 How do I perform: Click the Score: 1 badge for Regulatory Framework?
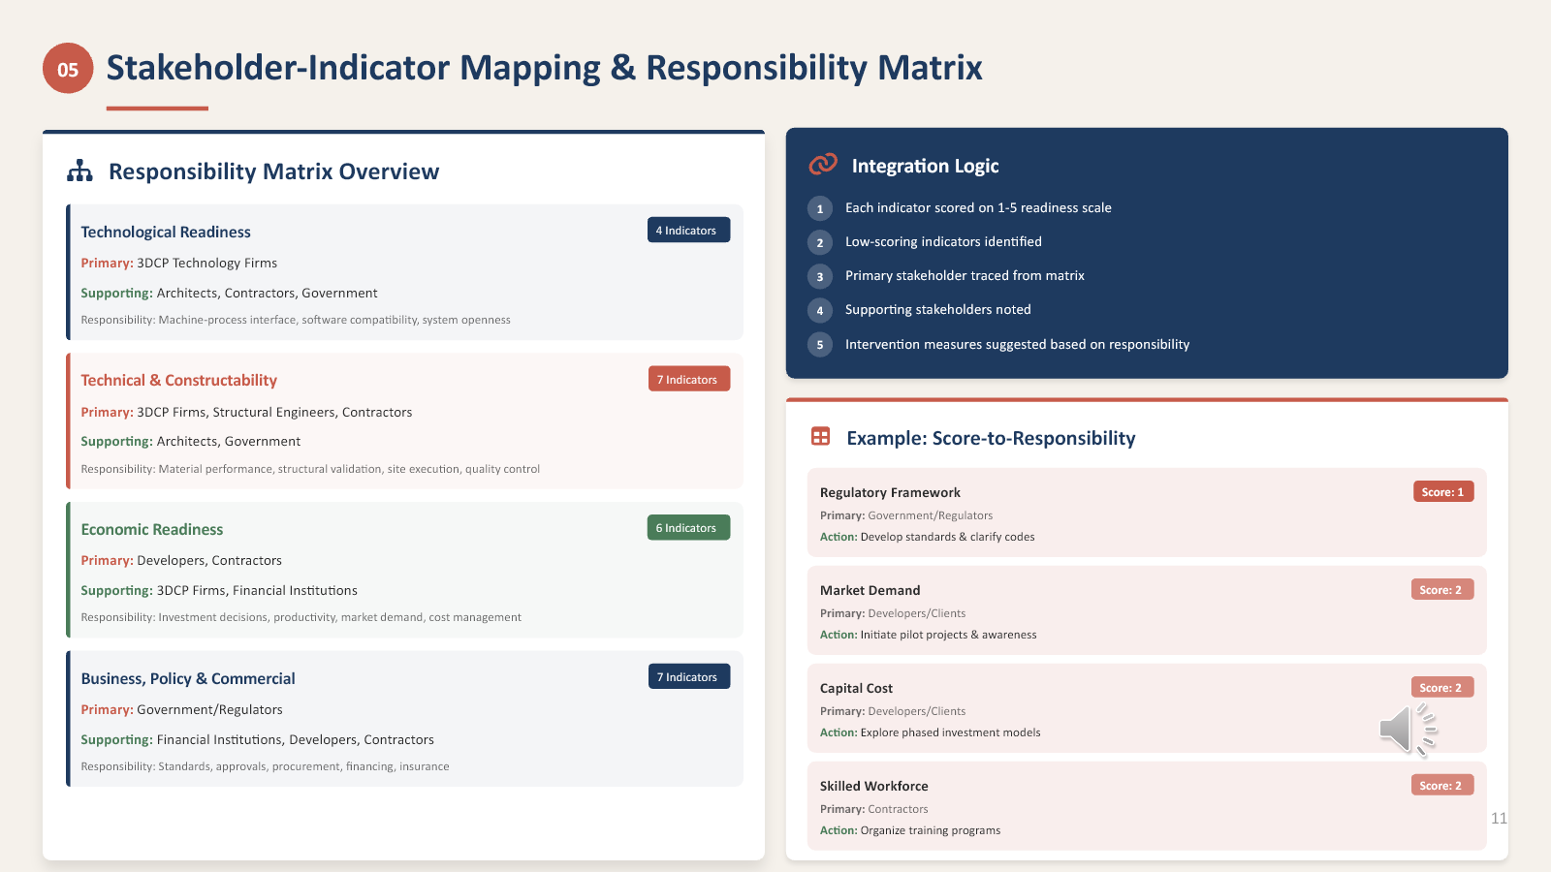(1443, 491)
